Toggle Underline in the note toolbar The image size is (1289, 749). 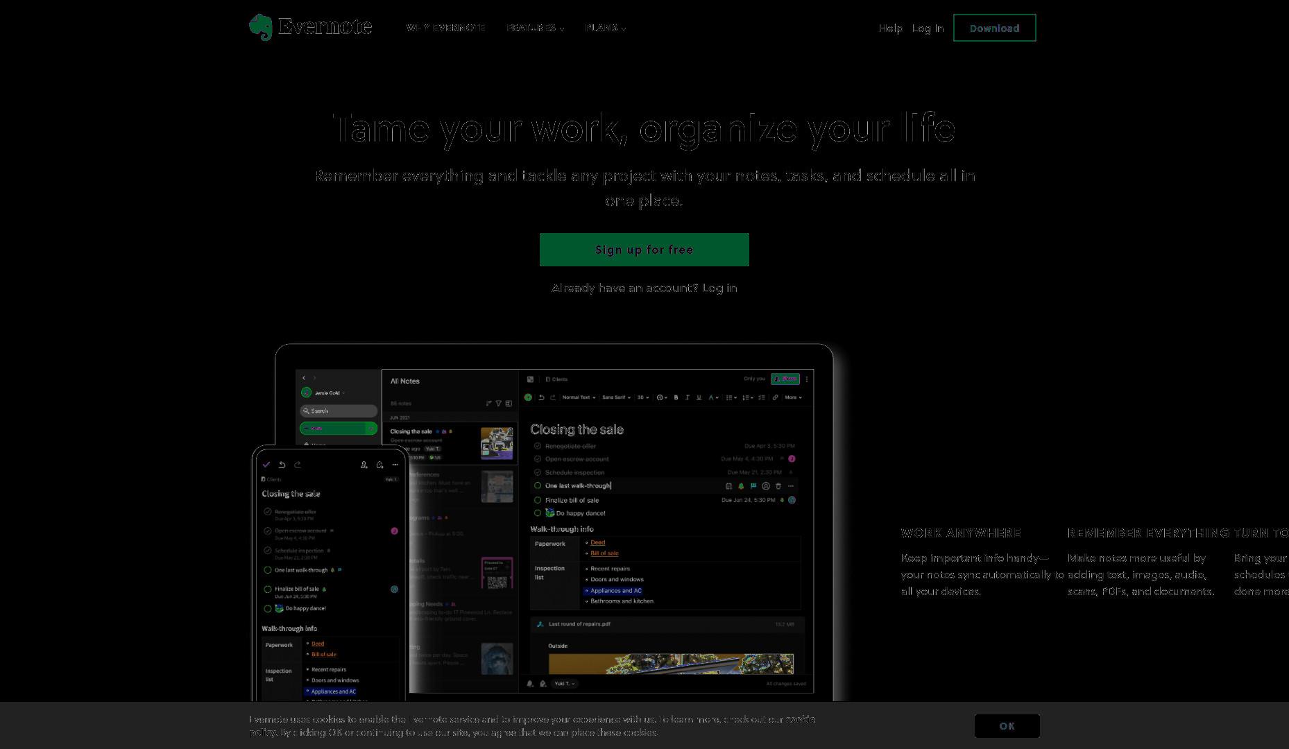click(x=699, y=397)
